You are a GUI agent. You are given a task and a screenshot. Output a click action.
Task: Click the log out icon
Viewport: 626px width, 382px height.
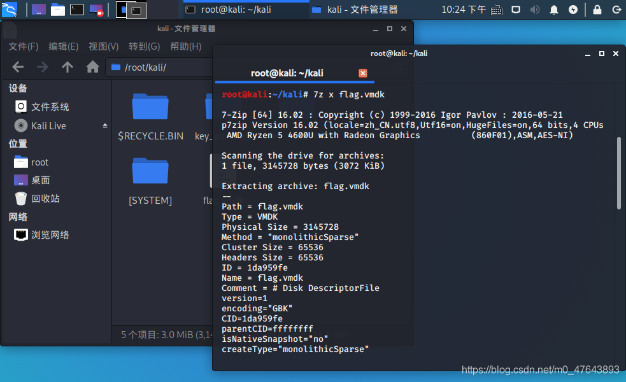(x=616, y=10)
